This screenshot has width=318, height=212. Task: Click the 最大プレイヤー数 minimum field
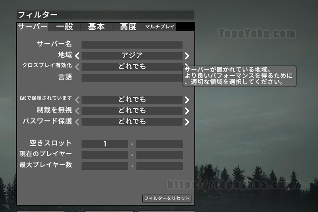click(105, 166)
